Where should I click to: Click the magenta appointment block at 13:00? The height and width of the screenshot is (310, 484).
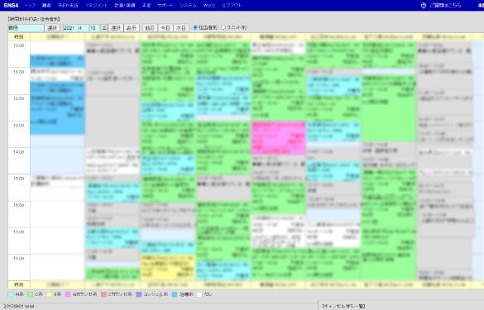279,137
